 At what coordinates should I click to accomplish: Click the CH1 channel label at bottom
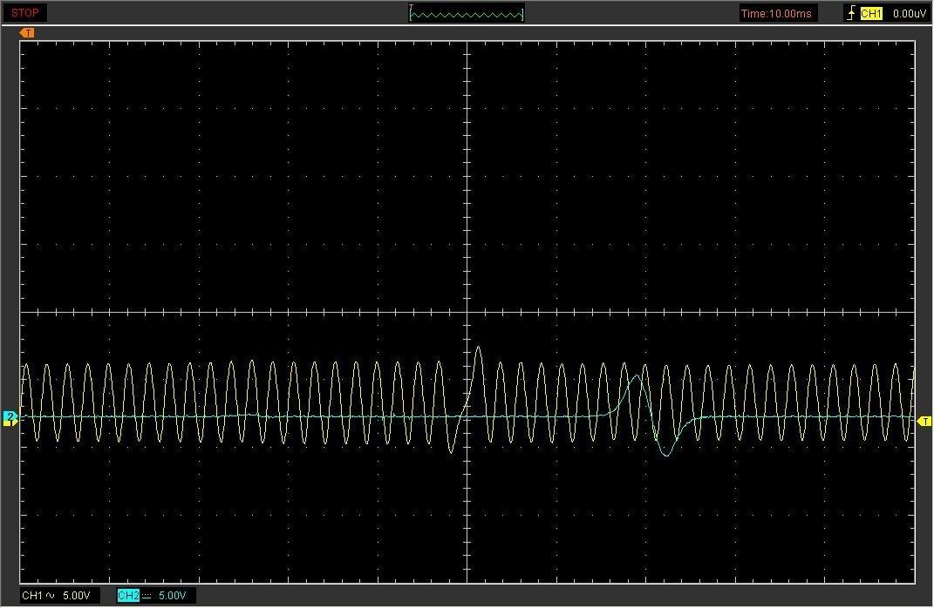(32, 596)
